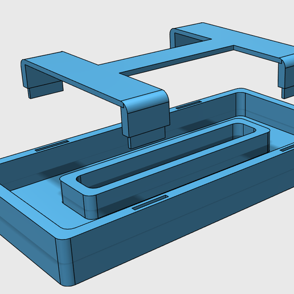Click the narrow slot on the tray's front rim
Viewport: 294px width, 294px height.
(x=150, y=203)
